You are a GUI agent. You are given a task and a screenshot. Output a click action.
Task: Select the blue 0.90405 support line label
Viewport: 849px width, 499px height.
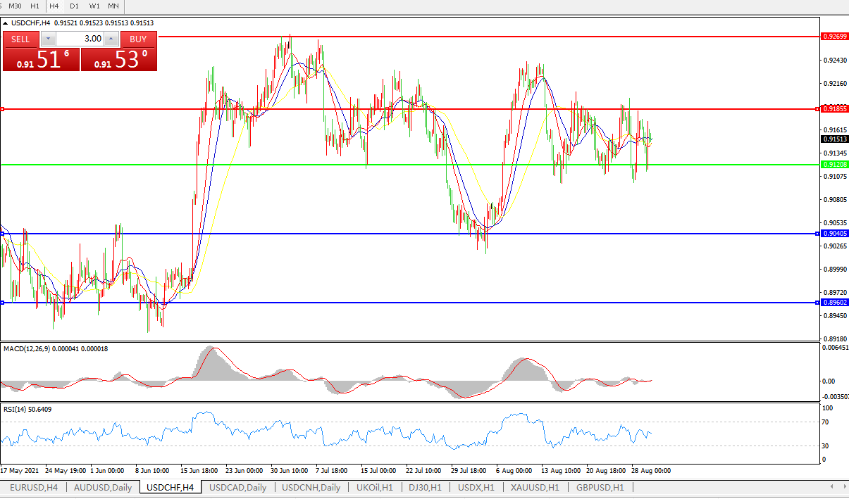point(834,233)
